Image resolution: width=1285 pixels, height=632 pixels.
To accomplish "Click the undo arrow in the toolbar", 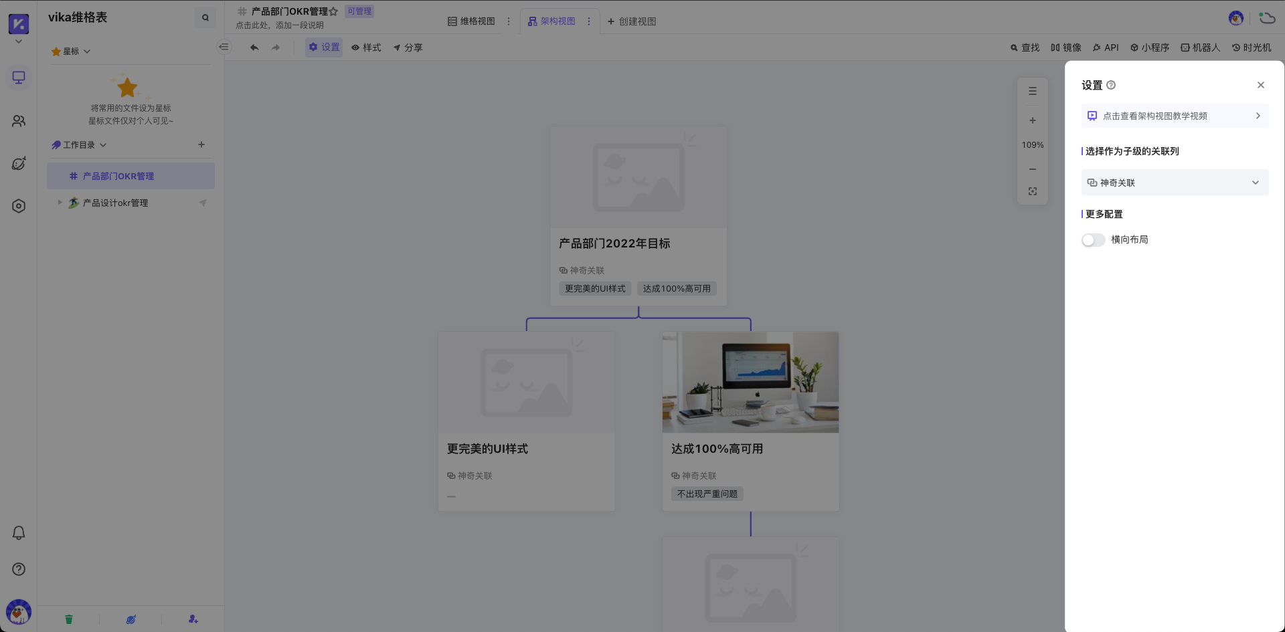I will [x=254, y=47].
